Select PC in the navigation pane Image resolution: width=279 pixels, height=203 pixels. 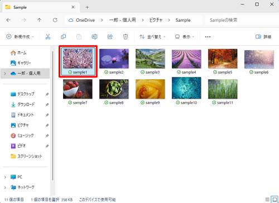point(16,177)
